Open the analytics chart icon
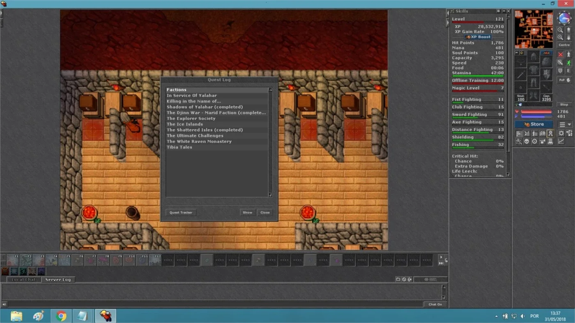This screenshot has height=323, width=575. point(561,141)
